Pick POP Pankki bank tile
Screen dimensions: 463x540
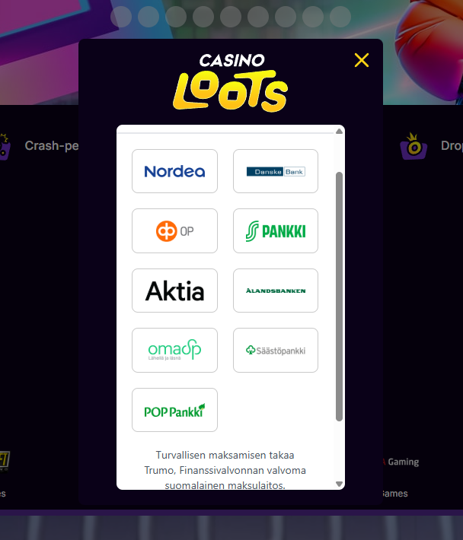coord(174,410)
